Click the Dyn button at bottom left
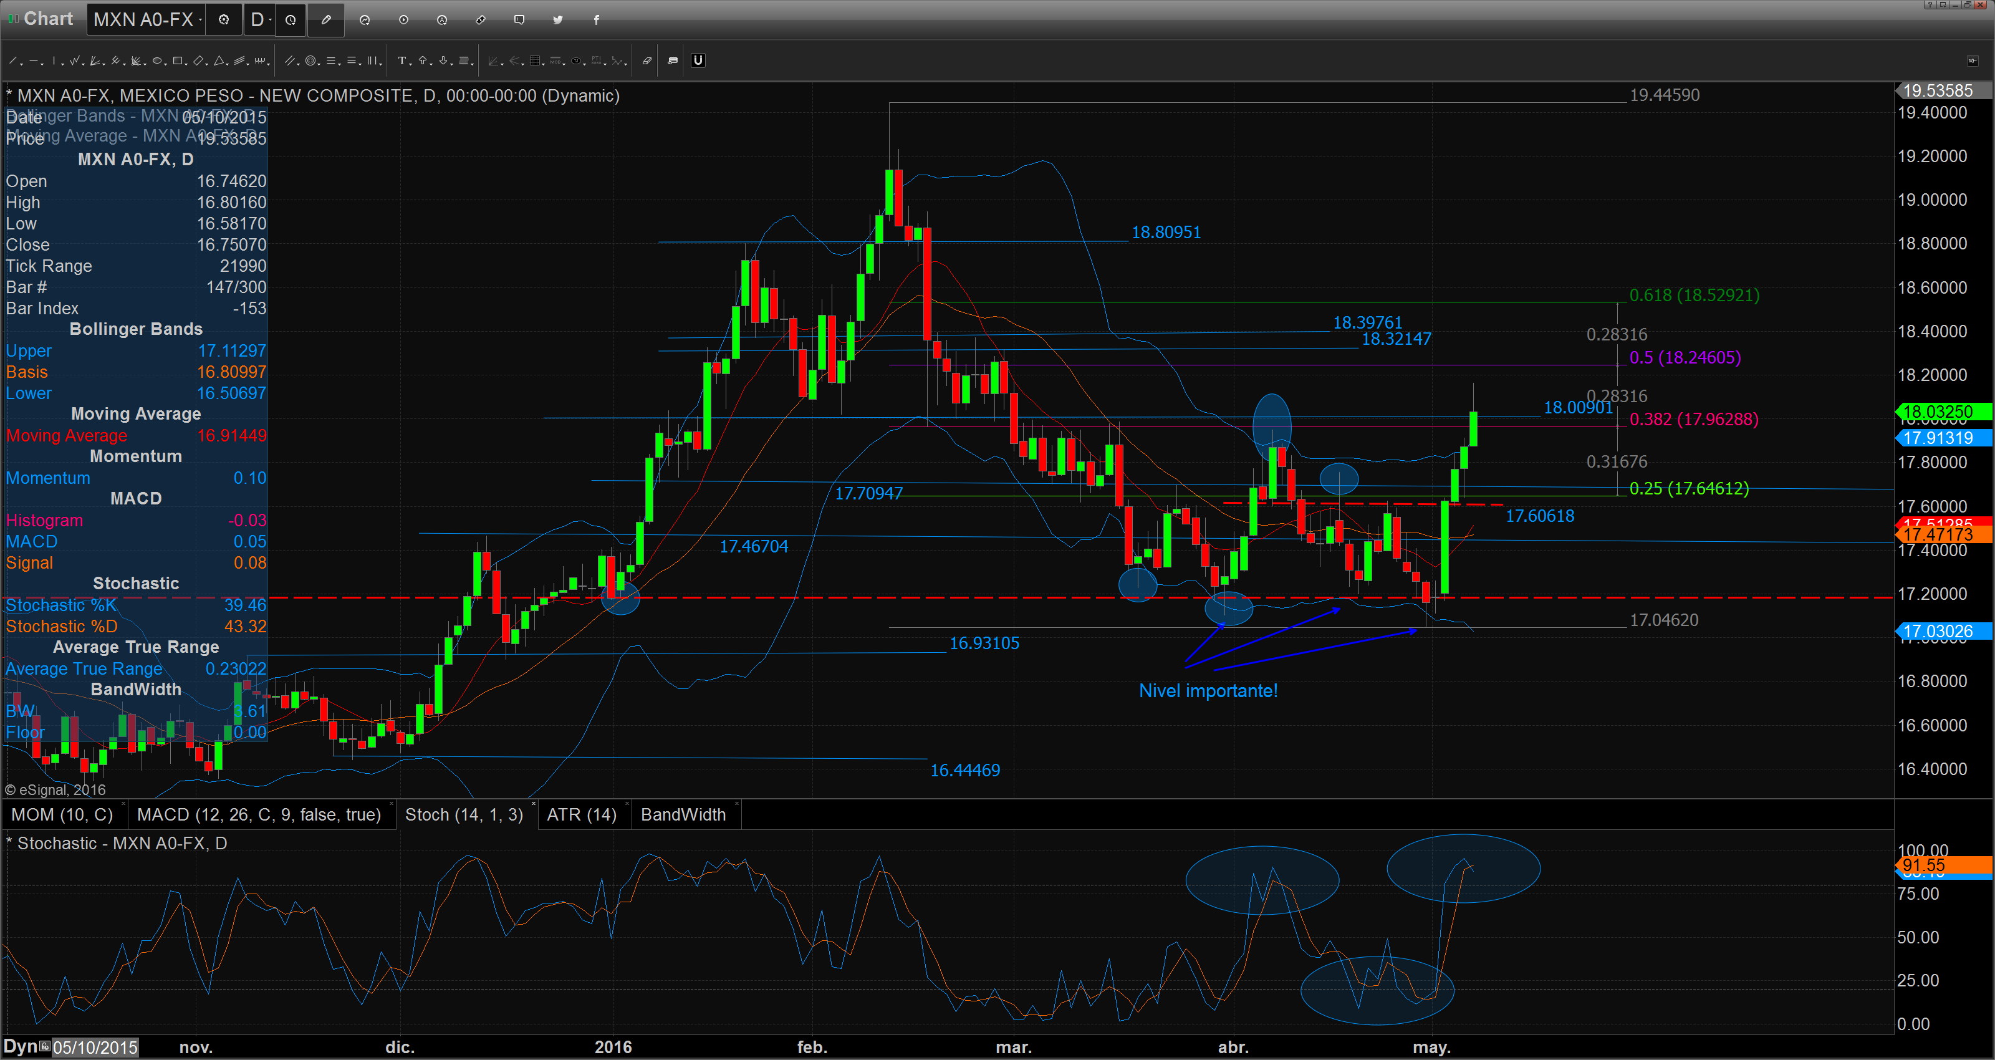Screen dimensions: 1995x1060 (x=20, y=1047)
